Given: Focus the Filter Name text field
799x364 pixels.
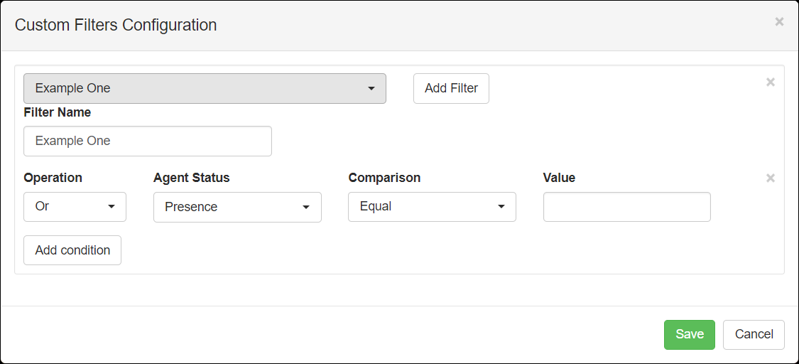Looking at the screenshot, I should tap(148, 141).
